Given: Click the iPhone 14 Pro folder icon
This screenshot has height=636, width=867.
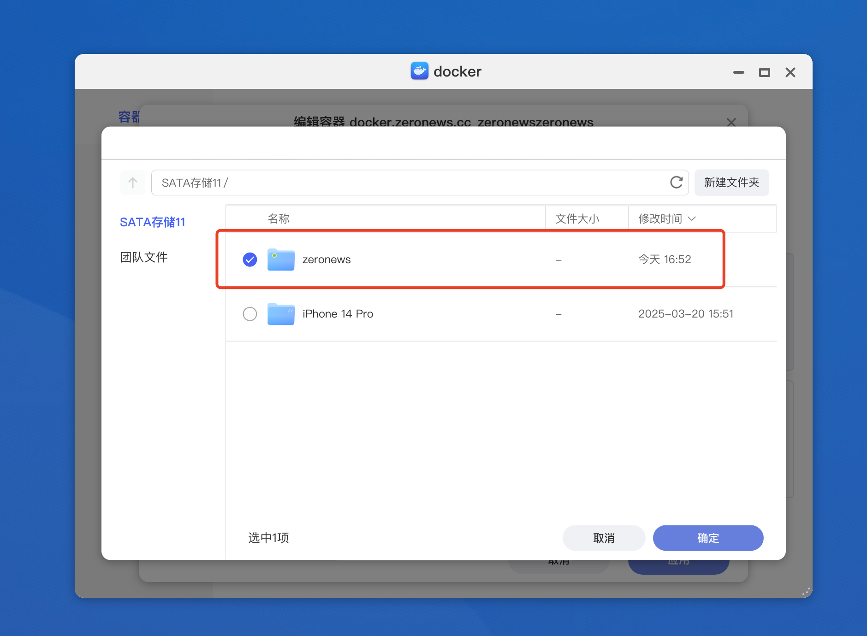Looking at the screenshot, I should tap(281, 314).
